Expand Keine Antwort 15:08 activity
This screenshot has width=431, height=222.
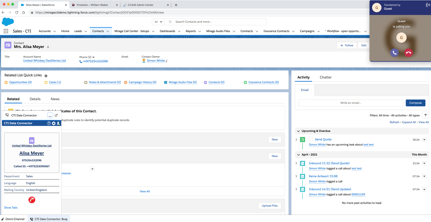pos(296,176)
